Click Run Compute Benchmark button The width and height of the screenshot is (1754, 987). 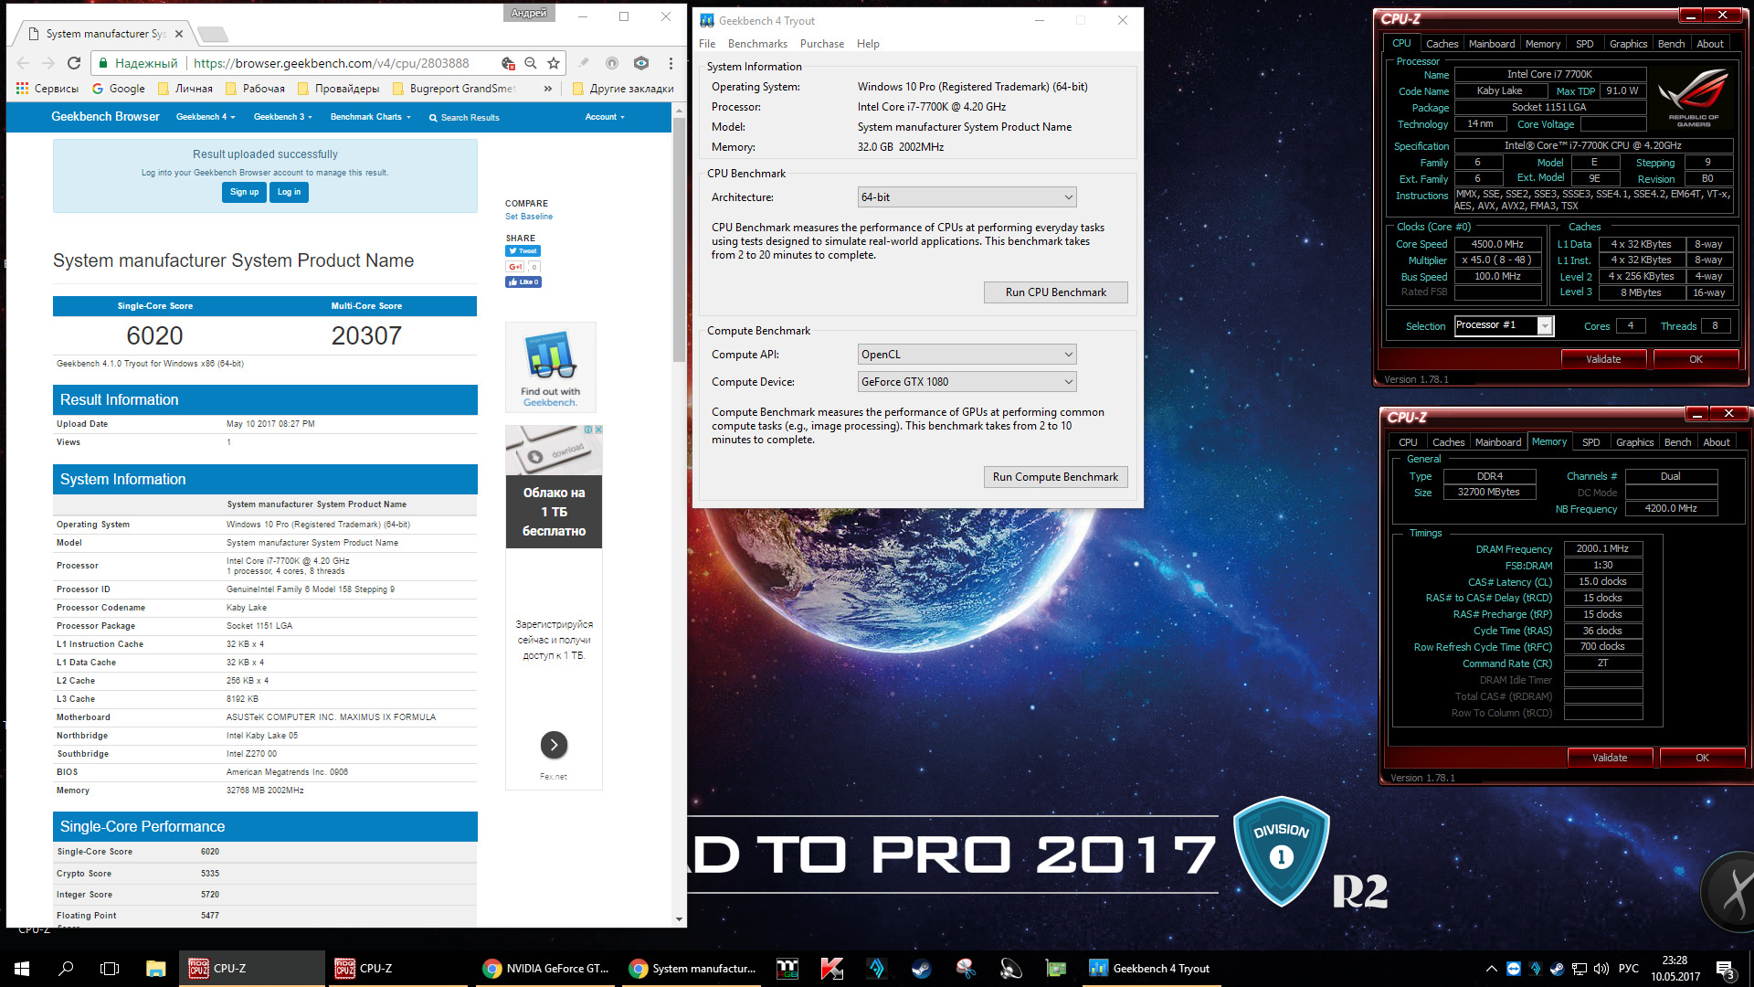click(x=1055, y=477)
